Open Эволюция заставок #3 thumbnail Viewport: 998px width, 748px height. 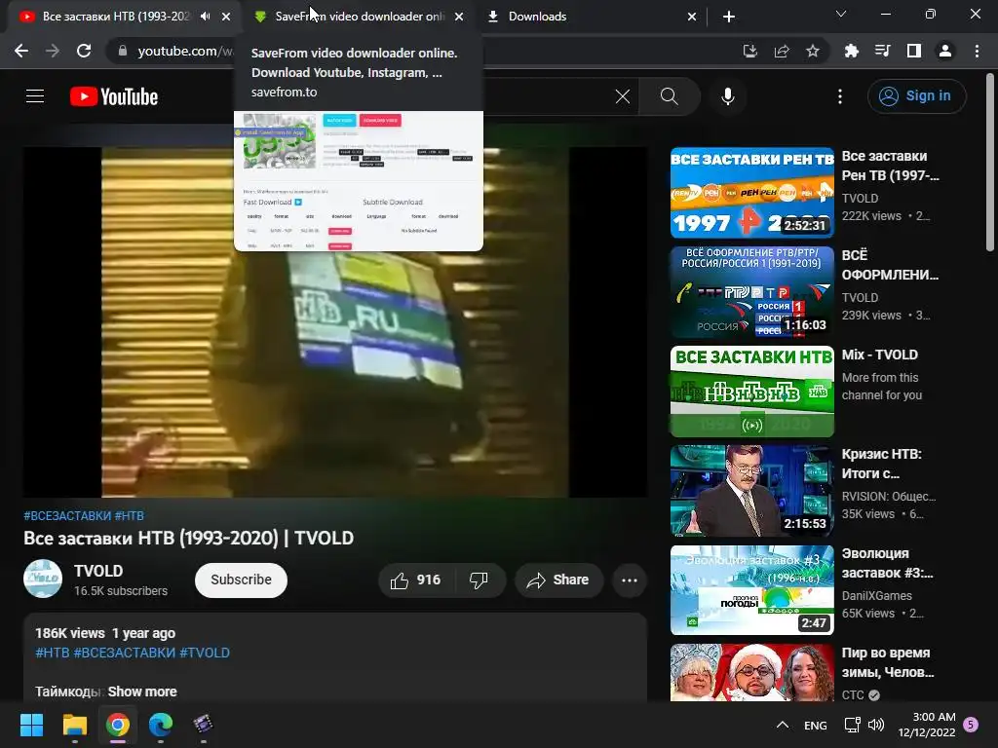click(751, 589)
